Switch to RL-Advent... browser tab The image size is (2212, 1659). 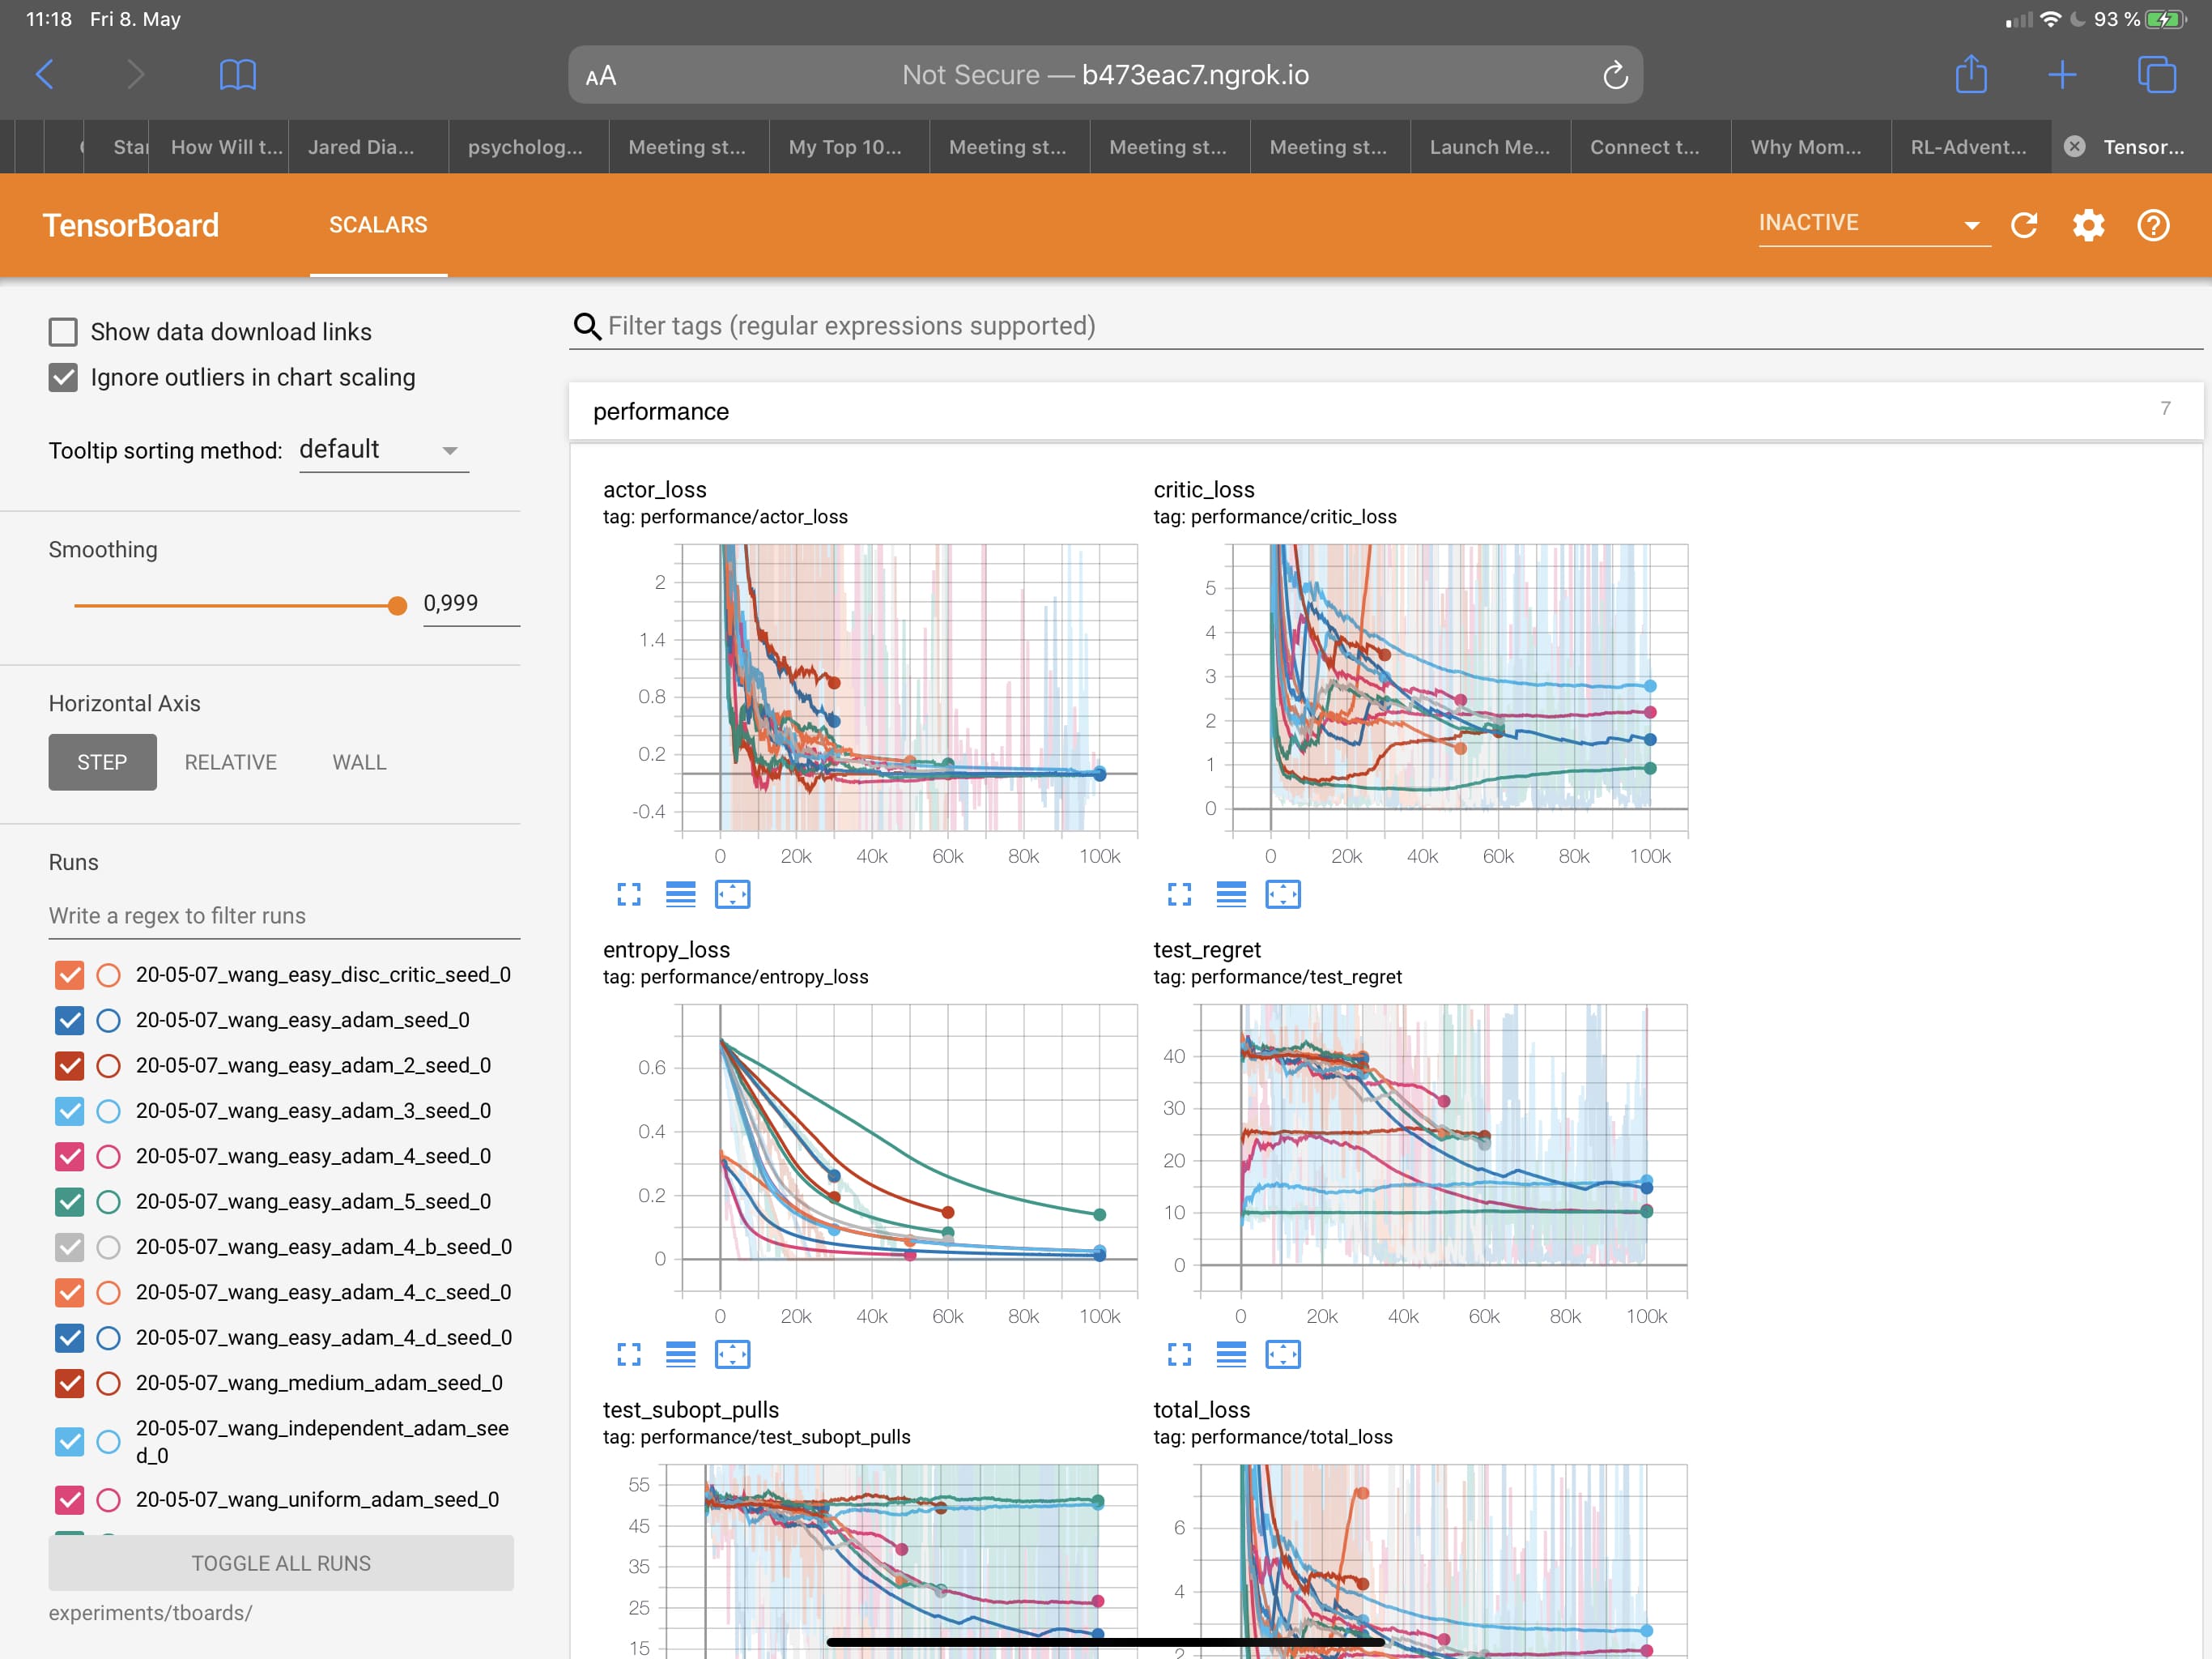click(1970, 147)
